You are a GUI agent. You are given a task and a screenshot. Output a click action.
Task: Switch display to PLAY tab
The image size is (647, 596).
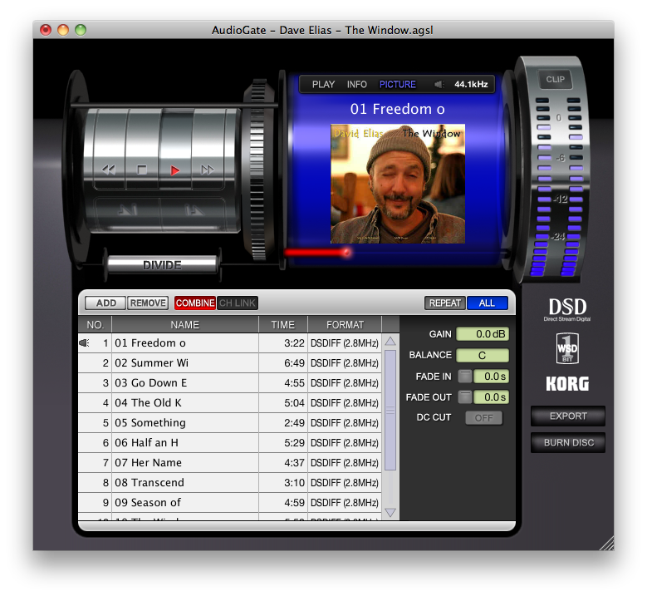323,84
